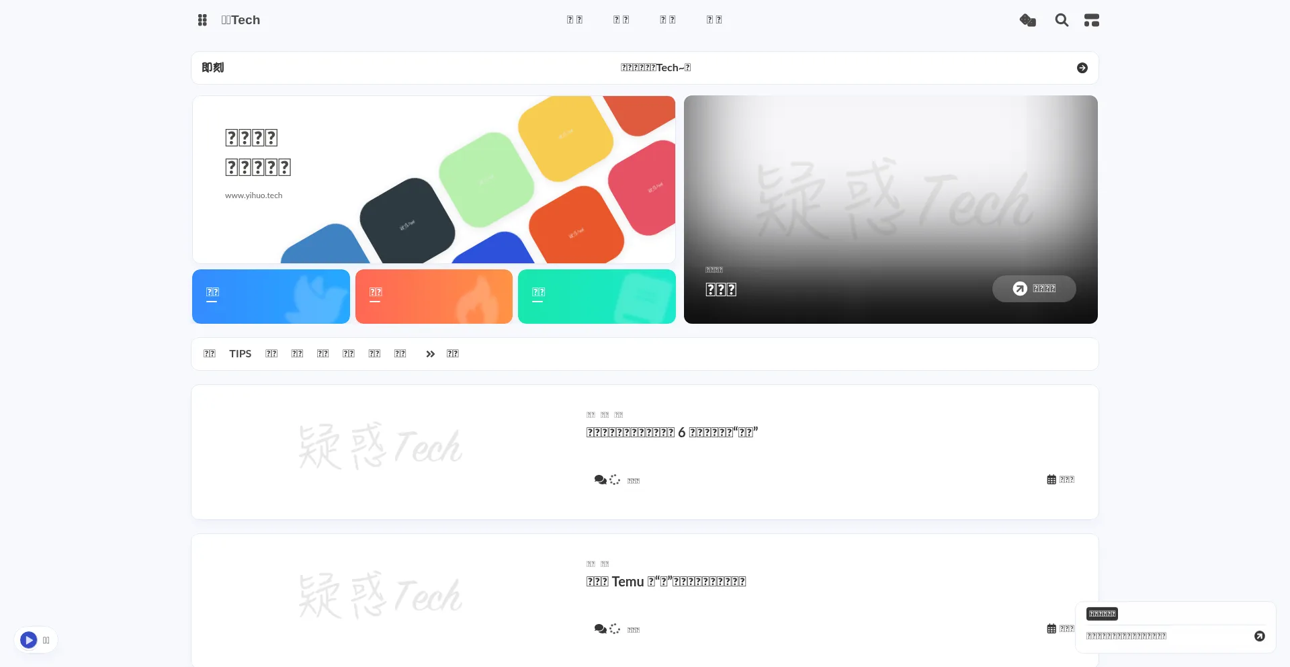Open the console panel icon at the header's right end

pyautogui.click(x=1092, y=20)
